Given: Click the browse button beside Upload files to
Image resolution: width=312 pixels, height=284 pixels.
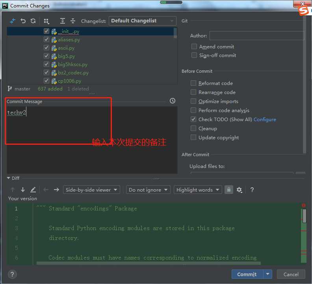Looking at the screenshot, I should click(301, 173).
